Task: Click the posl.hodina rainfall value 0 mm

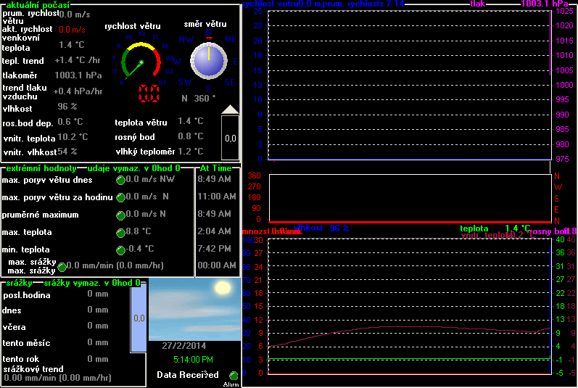Action: coord(98,294)
